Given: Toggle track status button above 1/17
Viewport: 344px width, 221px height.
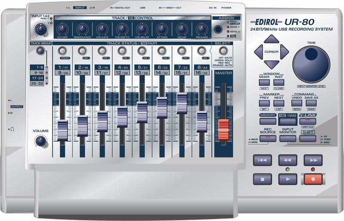Looking at the screenshot, I should [62, 51].
